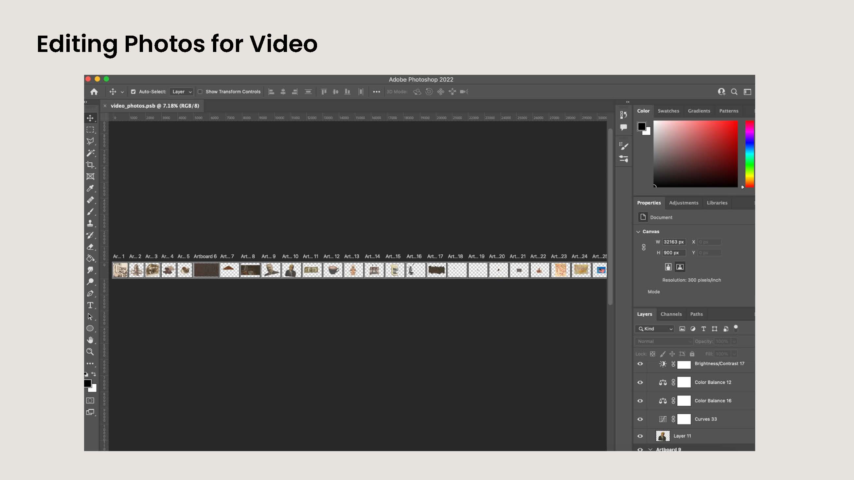854x480 pixels.
Task: Toggle the layer filter on/off switch
Action: pyautogui.click(x=736, y=328)
